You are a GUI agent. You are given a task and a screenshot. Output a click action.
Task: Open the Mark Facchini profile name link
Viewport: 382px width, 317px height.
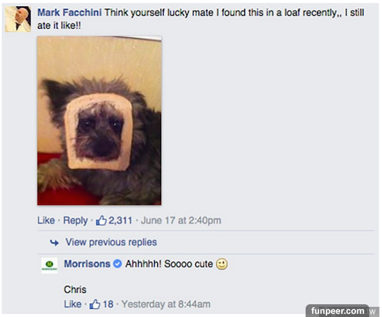pos(69,13)
